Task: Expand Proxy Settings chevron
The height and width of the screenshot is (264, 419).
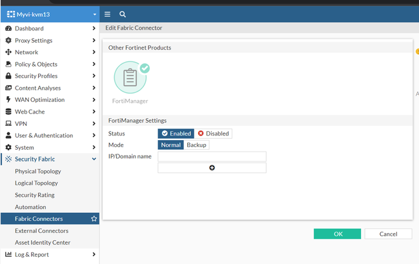Action: [94, 41]
